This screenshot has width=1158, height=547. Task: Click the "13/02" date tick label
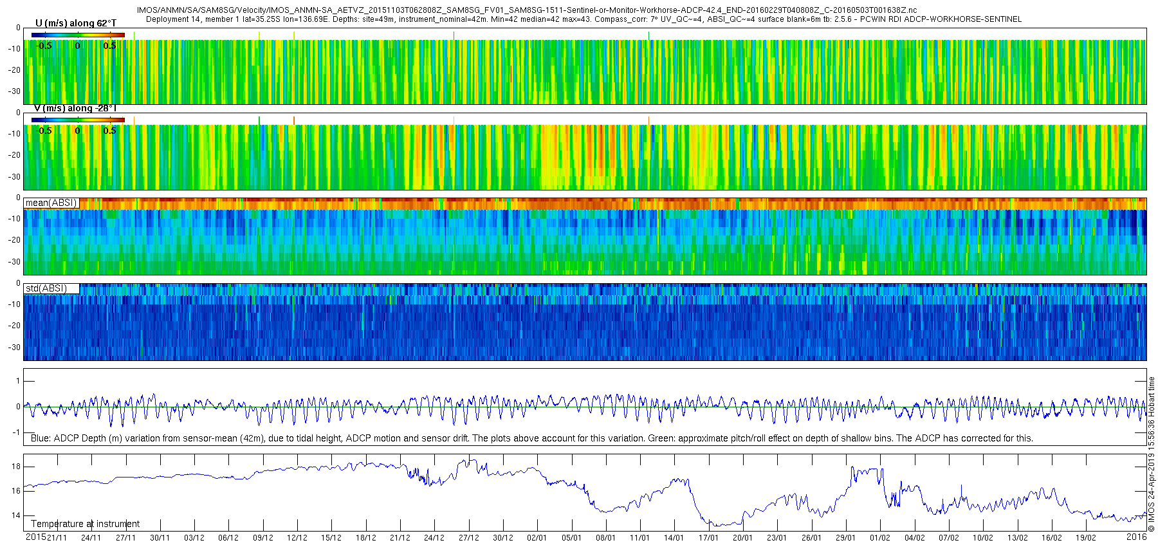tap(1017, 537)
